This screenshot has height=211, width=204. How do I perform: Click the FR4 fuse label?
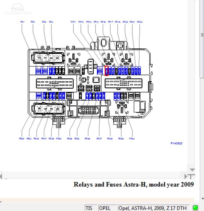click(51, 22)
